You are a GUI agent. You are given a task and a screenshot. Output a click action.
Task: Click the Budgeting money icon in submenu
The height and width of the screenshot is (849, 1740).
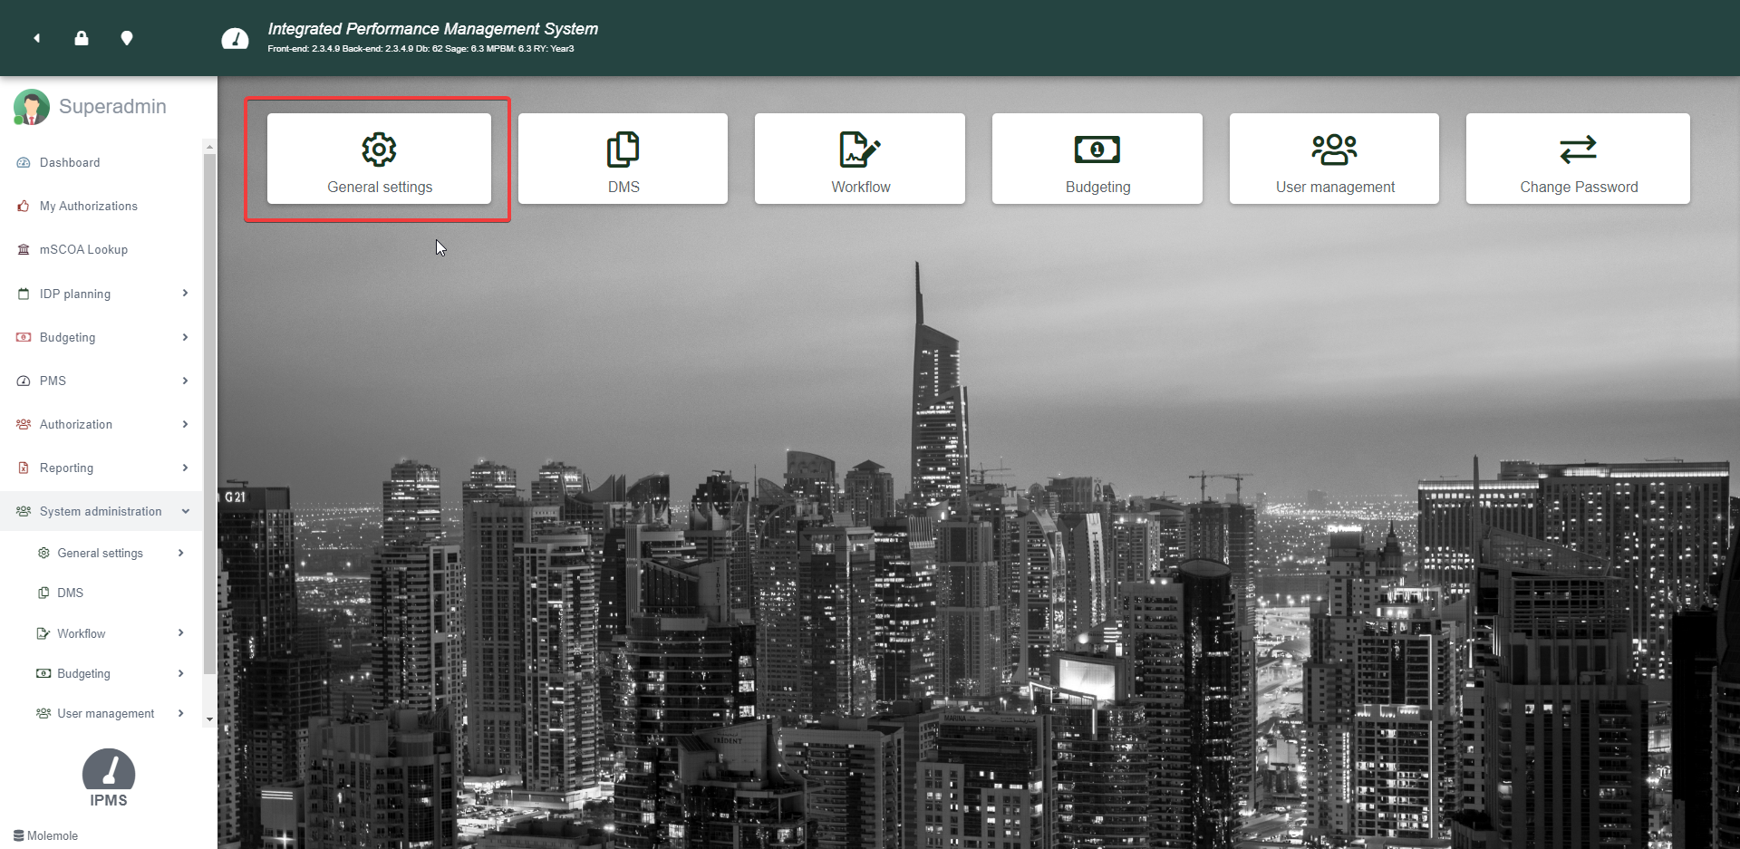click(x=43, y=673)
